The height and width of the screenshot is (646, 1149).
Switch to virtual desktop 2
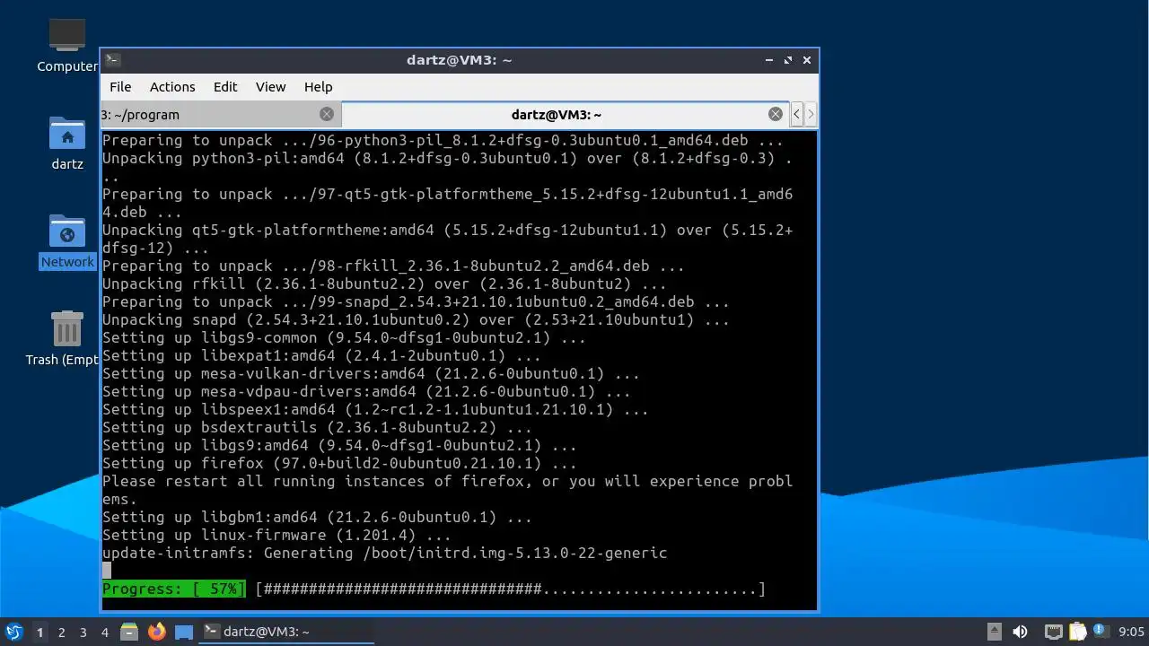pyautogui.click(x=61, y=632)
